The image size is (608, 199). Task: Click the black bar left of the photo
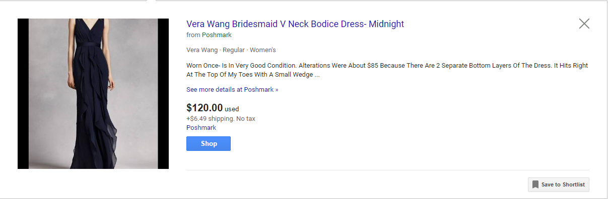tap(23, 94)
